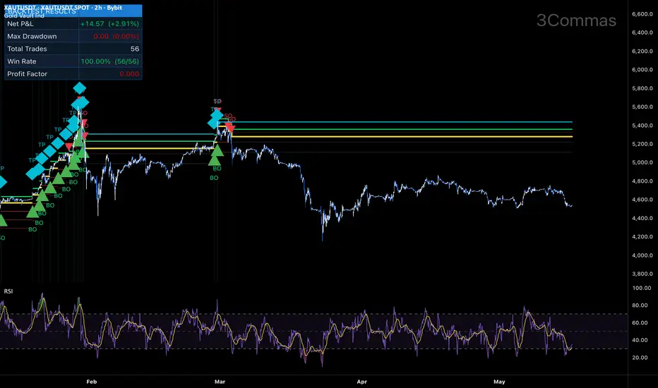Select the total trades count 56

(x=135, y=49)
